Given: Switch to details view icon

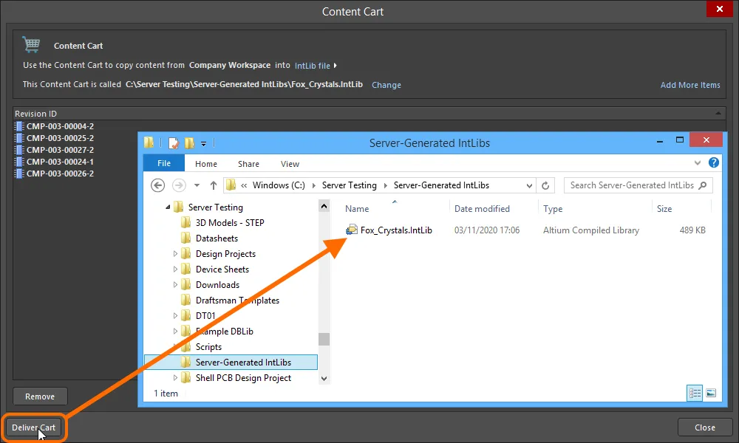Looking at the screenshot, I should [695, 393].
